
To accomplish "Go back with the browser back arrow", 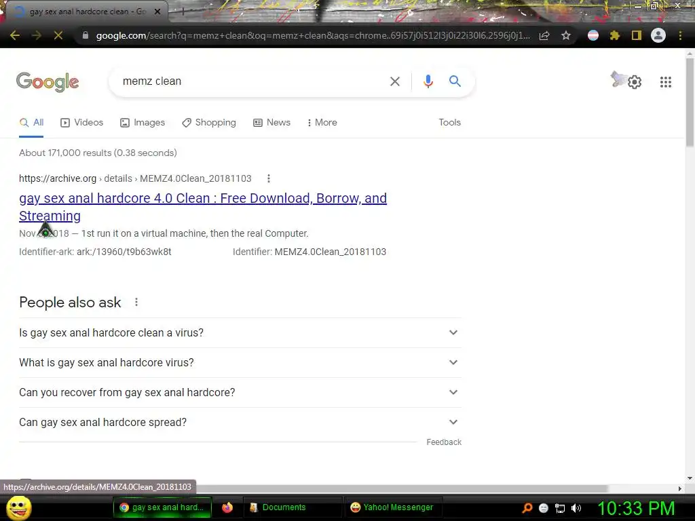I will click(15, 35).
